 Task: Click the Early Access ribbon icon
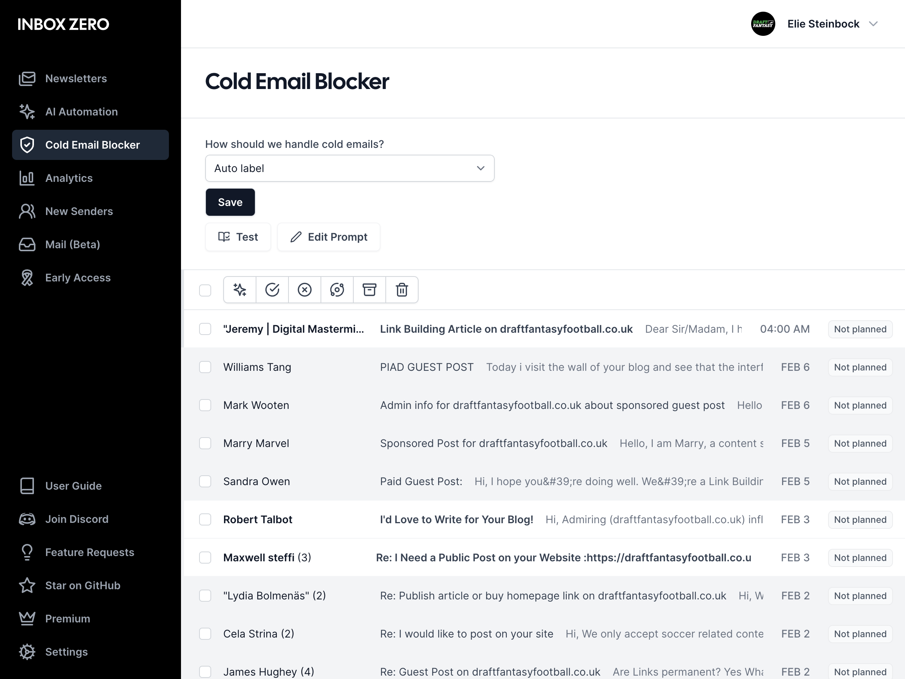pyautogui.click(x=26, y=278)
